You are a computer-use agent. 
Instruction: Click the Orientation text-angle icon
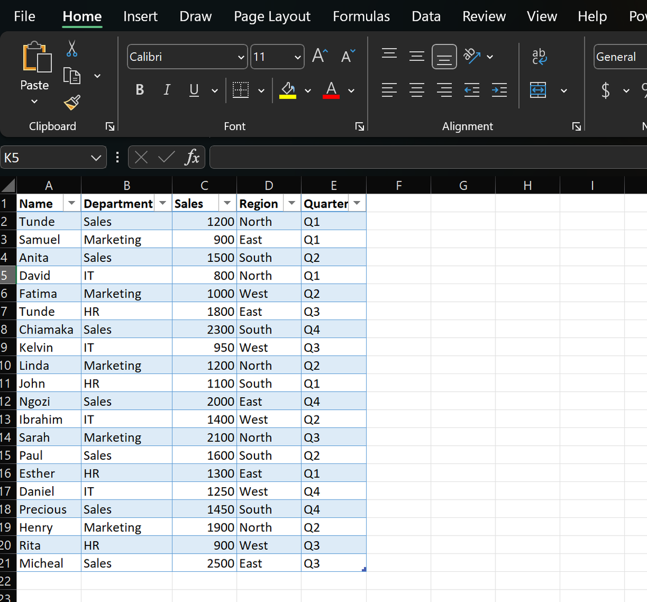[x=472, y=56]
